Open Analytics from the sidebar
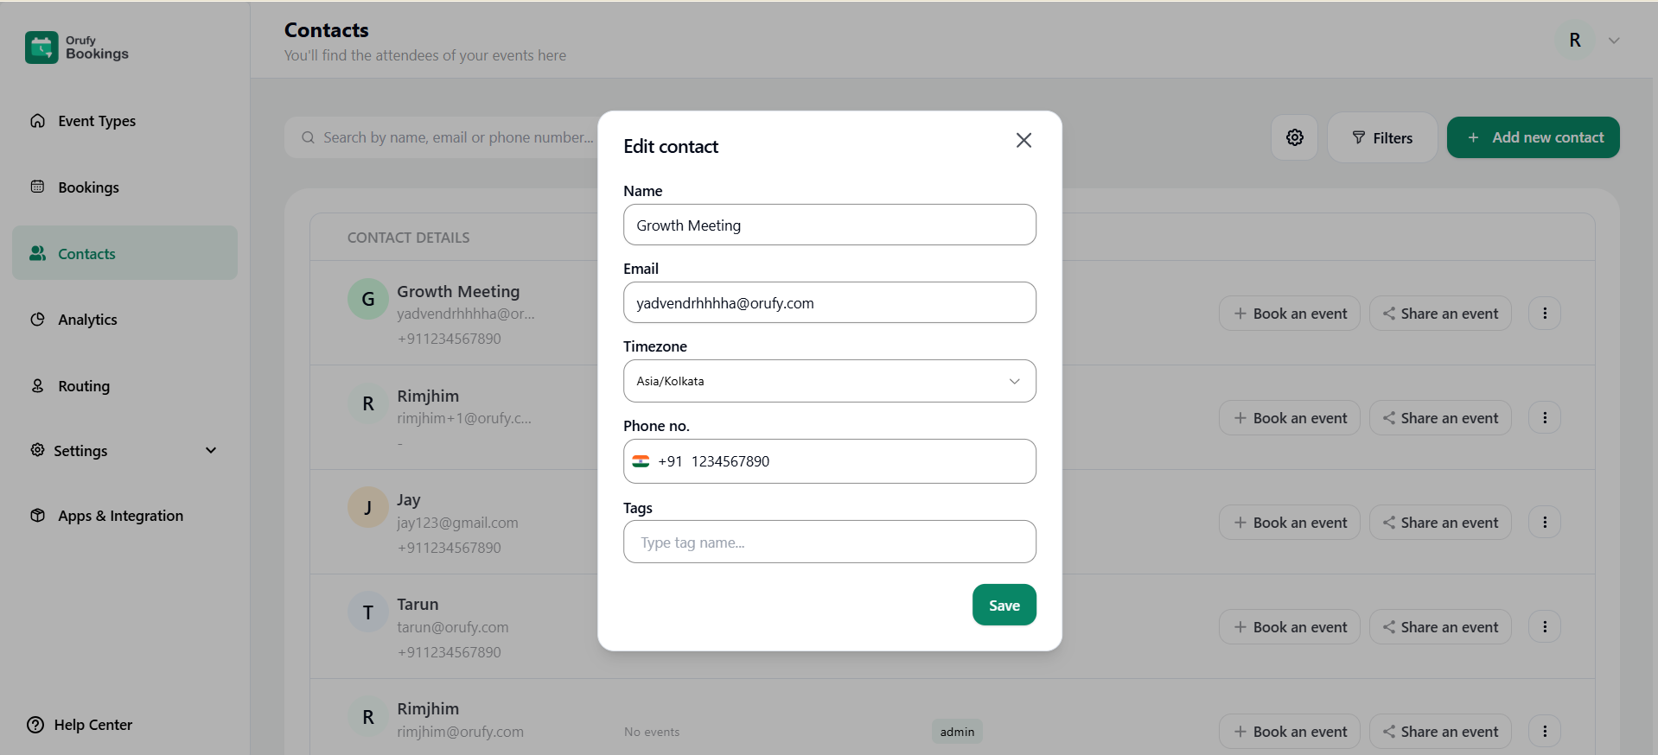The image size is (1658, 755). coord(87,320)
